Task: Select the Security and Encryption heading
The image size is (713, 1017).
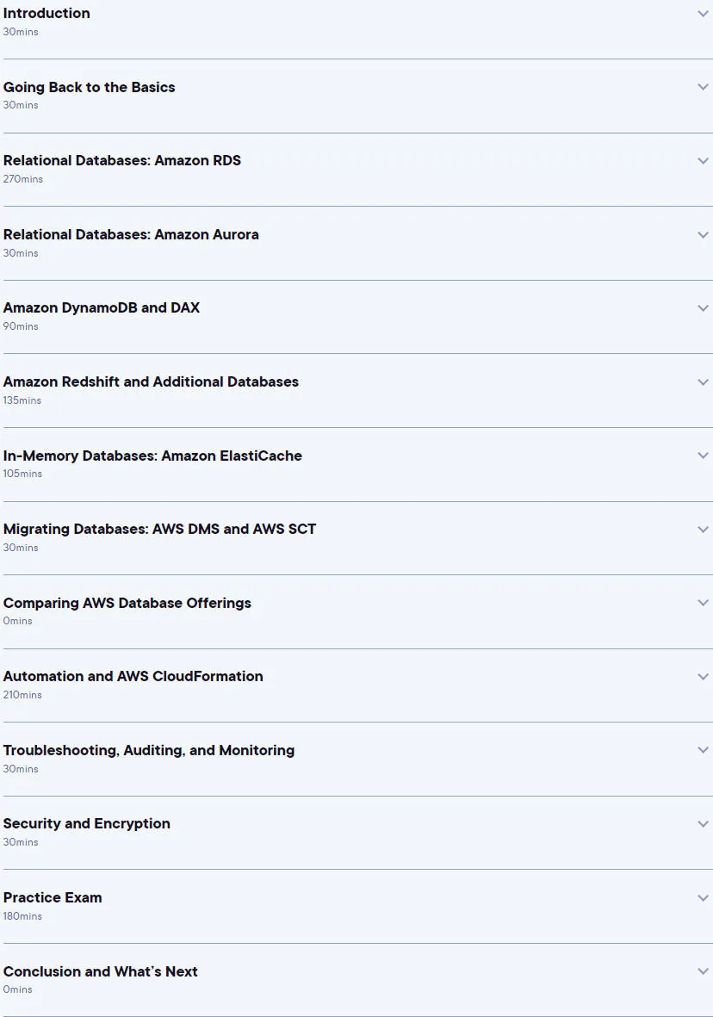Action: pyautogui.click(x=87, y=824)
